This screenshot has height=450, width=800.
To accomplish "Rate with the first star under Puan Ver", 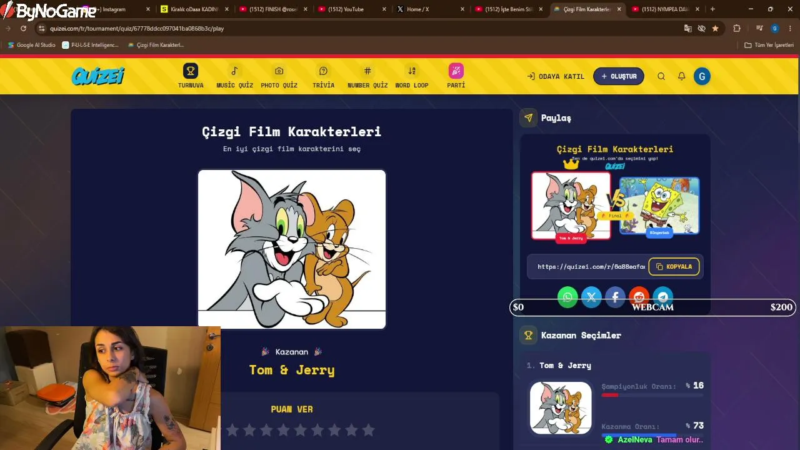I will [232, 430].
